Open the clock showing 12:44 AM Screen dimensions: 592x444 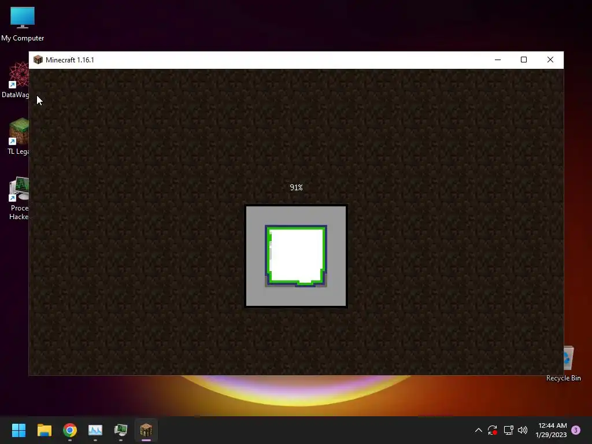coord(551,430)
